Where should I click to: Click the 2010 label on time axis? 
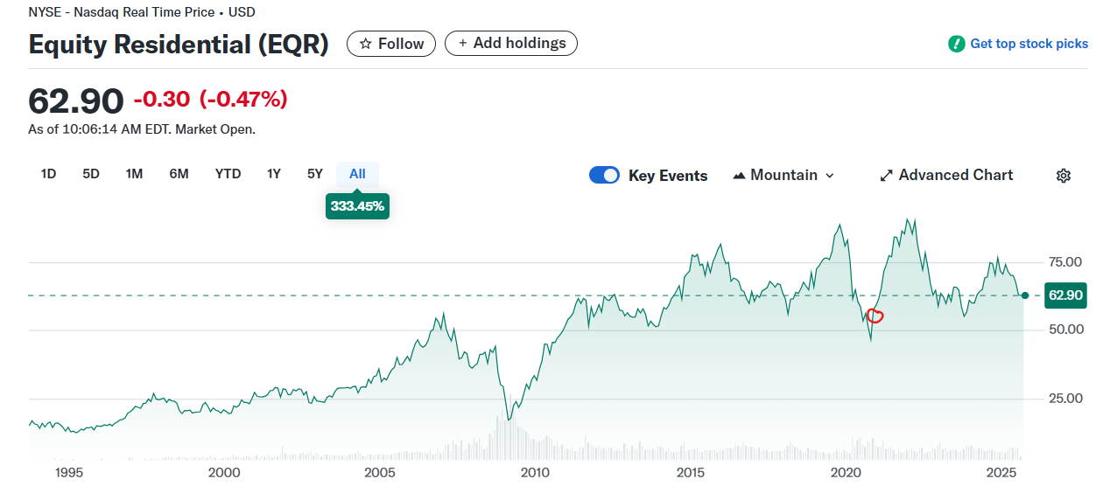535,473
